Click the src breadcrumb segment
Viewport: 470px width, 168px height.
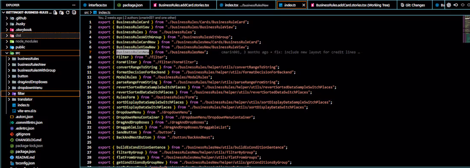point(87,12)
